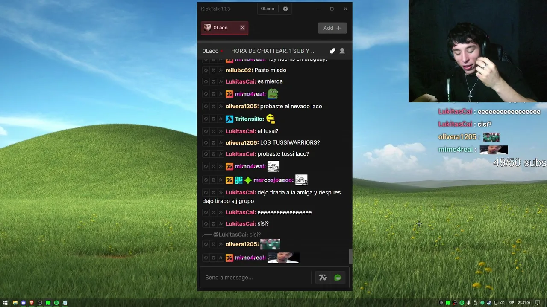Hourglass icon on "LOS TUSSIWARRIORS?" row

213,142
